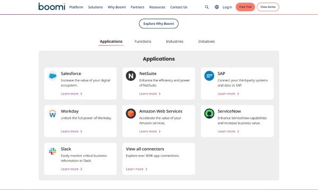Click the Login link
The image size is (318, 190).
(x=227, y=7)
